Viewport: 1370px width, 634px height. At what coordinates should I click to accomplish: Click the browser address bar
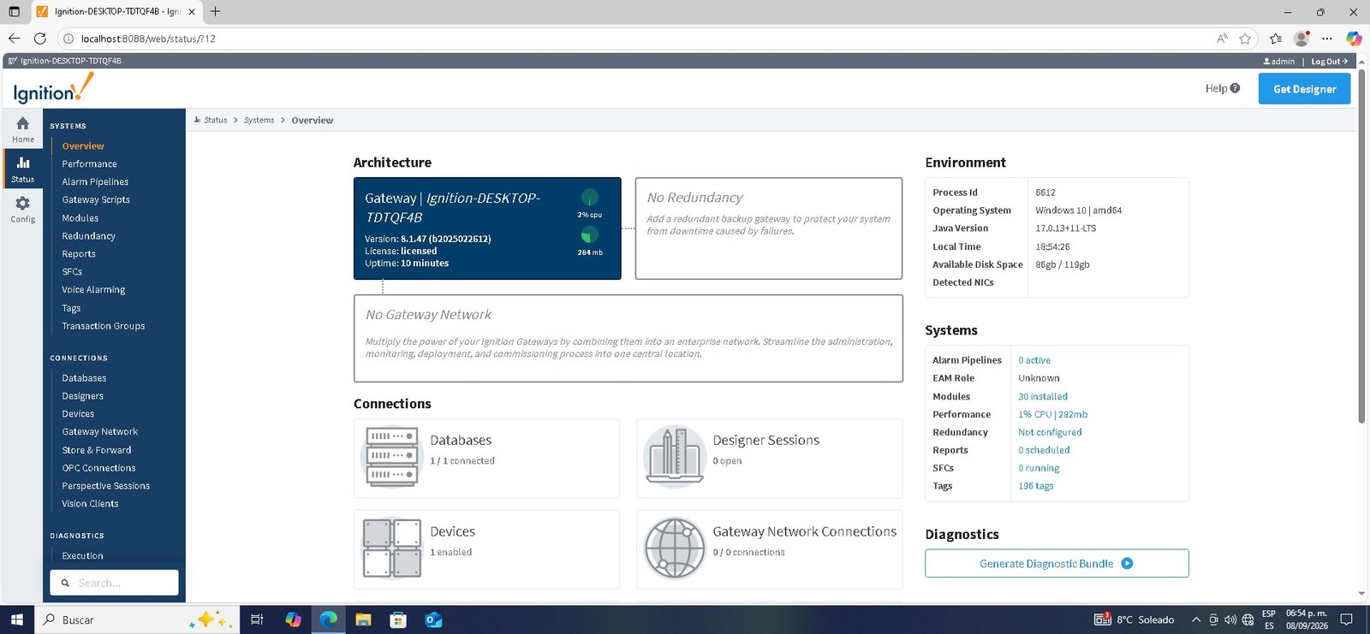click(x=634, y=39)
